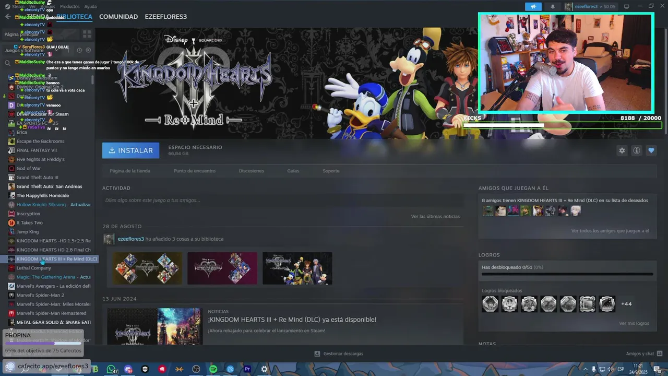Click the ezeeflores3 name in activity feed
668x376 pixels.
[130, 239]
